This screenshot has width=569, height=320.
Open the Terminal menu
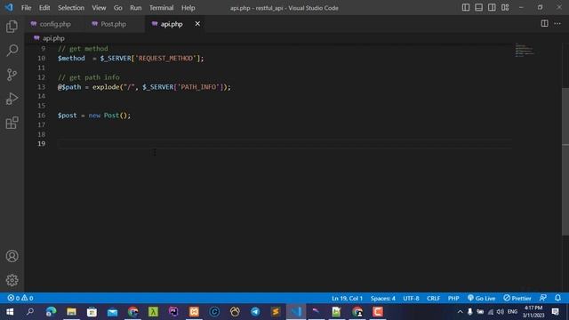162,8
